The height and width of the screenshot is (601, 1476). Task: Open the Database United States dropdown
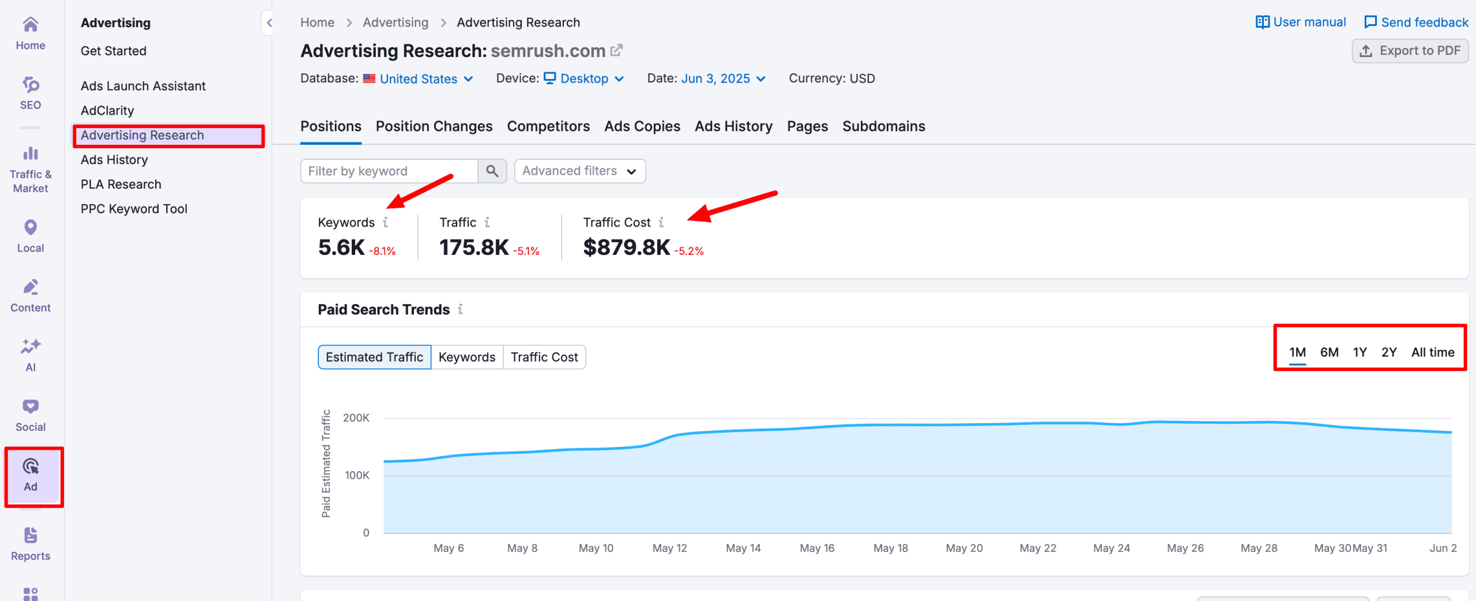(x=418, y=78)
